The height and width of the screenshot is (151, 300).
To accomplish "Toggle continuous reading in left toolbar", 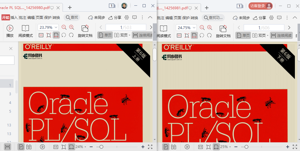I will tap(142, 35).
